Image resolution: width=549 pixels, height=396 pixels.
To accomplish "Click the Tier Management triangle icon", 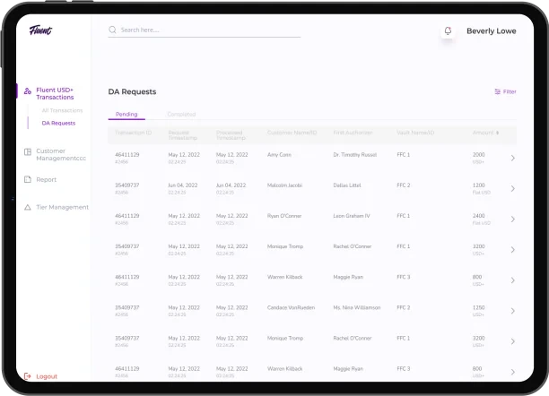I will click(x=28, y=207).
